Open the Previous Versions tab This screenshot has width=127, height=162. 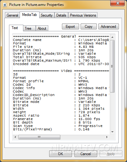point(83,15)
